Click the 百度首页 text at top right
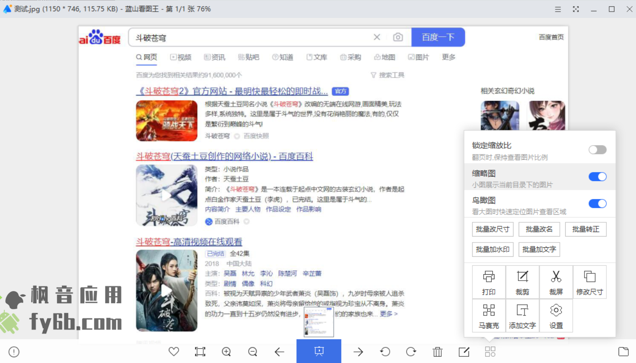The image size is (636, 363). (x=551, y=37)
